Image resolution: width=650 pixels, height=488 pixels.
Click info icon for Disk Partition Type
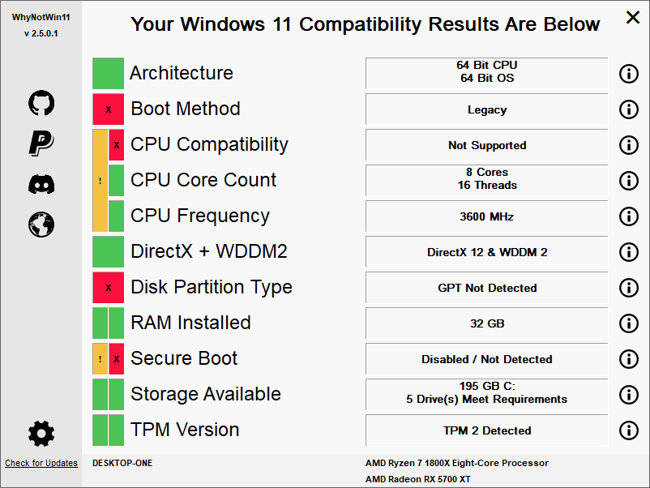(629, 288)
